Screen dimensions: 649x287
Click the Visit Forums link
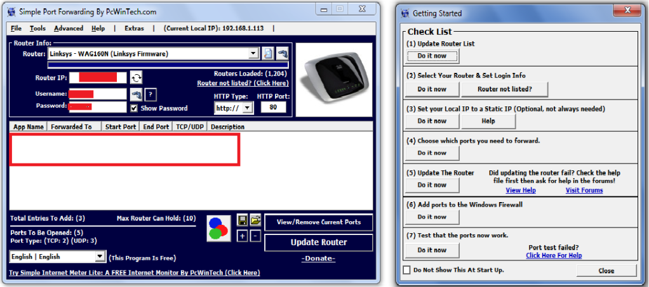pos(584,190)
